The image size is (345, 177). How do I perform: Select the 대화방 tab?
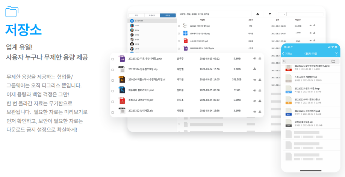coord(168,15)
